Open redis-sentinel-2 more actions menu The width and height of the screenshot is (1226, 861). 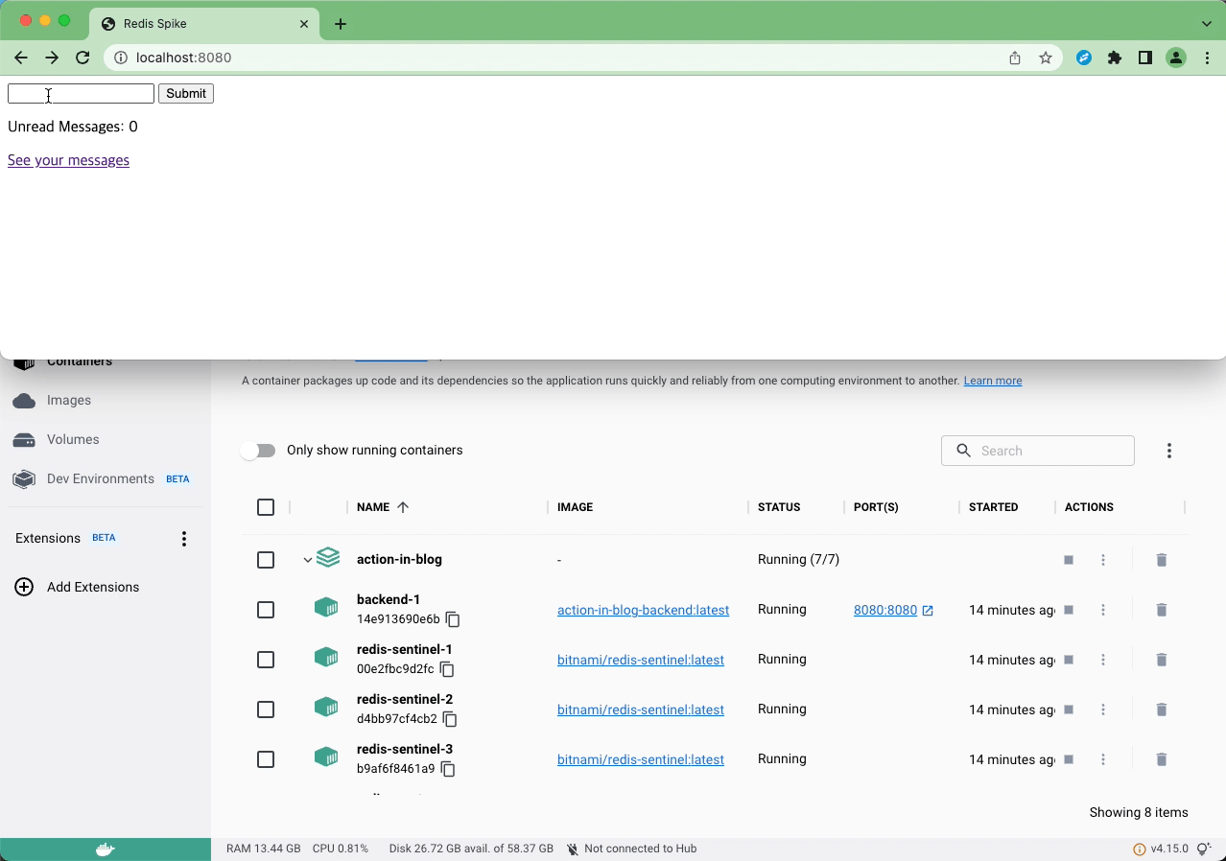[1103, 710]
